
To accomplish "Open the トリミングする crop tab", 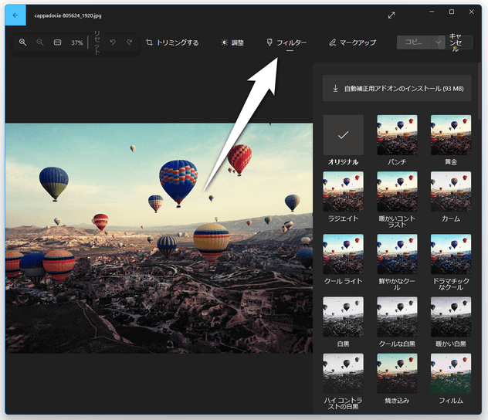I will coord(172,42).
